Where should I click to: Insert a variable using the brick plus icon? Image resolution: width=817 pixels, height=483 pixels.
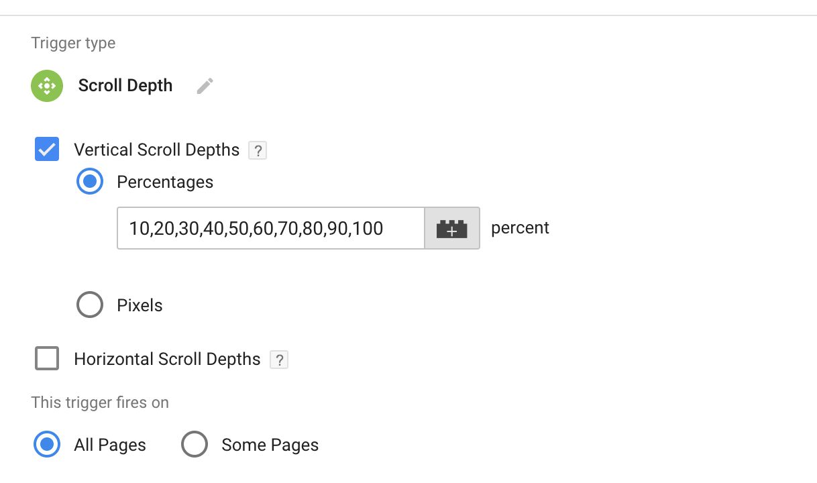452,228
